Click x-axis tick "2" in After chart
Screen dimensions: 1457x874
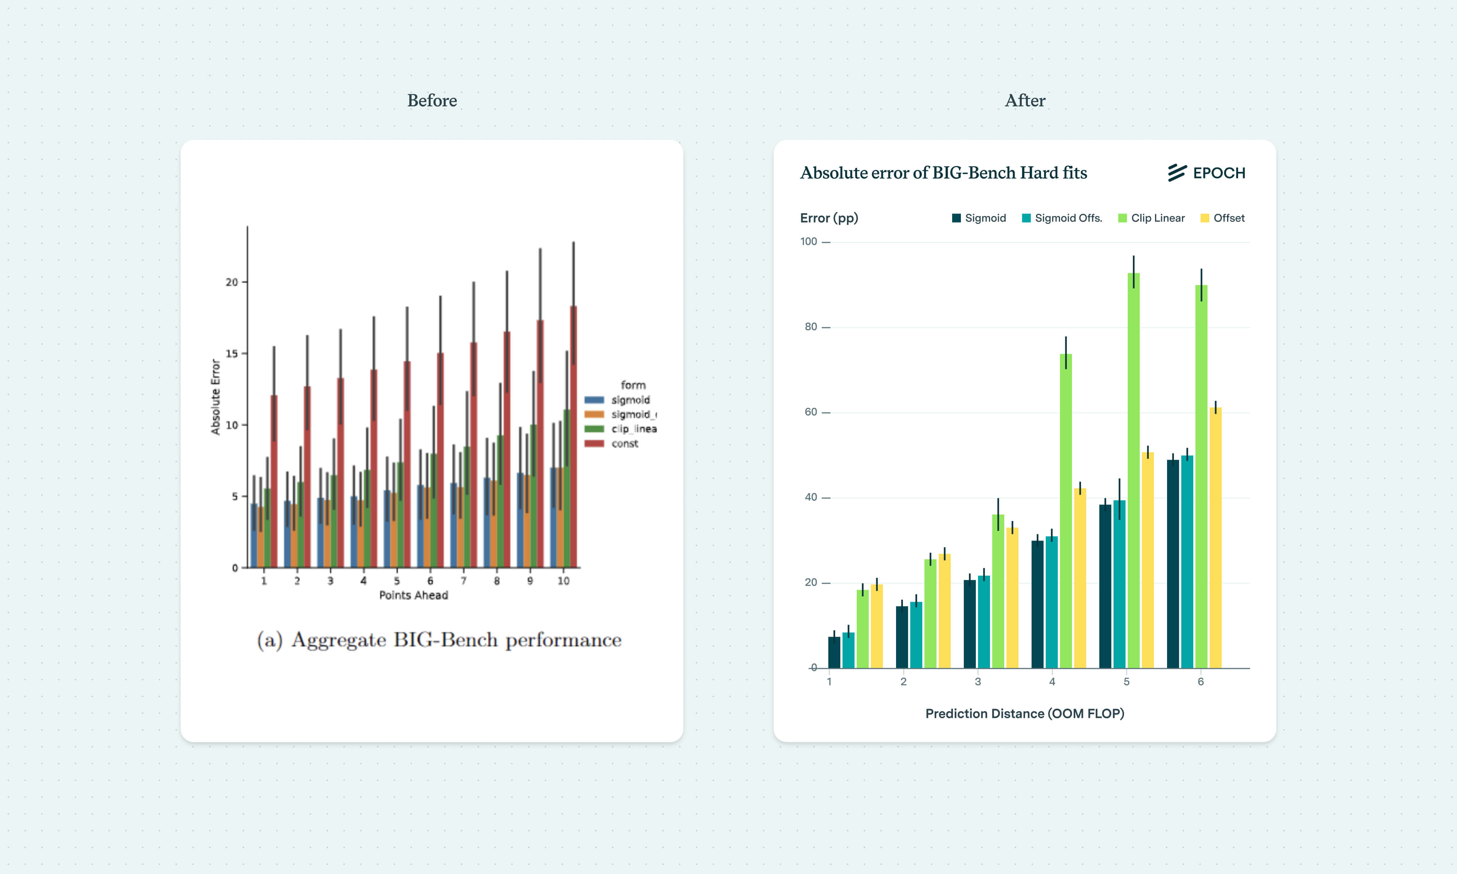(x=903, y=682)
